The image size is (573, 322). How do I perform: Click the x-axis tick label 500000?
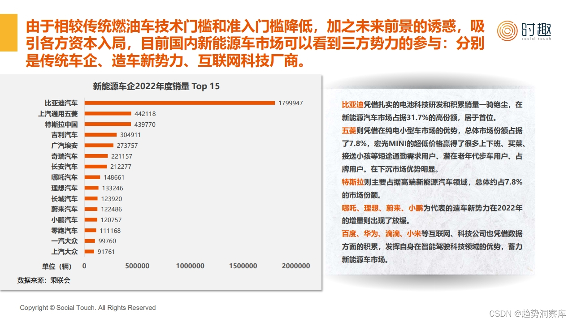137,266
